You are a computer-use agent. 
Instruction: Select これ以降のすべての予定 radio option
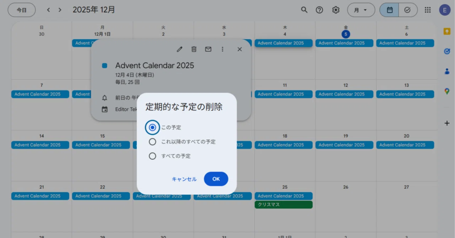point(152,142)
